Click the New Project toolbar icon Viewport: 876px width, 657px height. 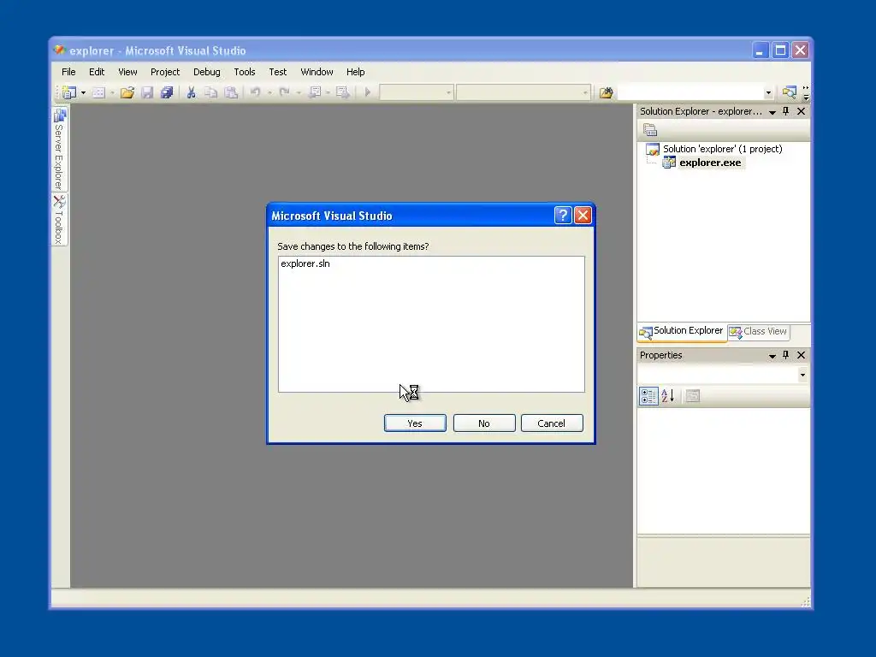[69, 92]
